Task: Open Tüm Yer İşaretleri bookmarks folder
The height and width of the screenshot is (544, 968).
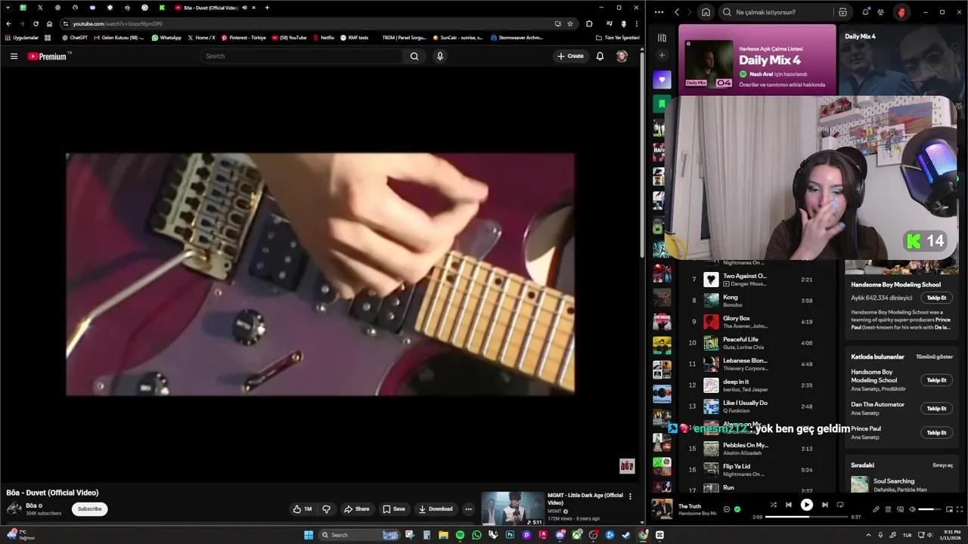Action: click(617, 38)
